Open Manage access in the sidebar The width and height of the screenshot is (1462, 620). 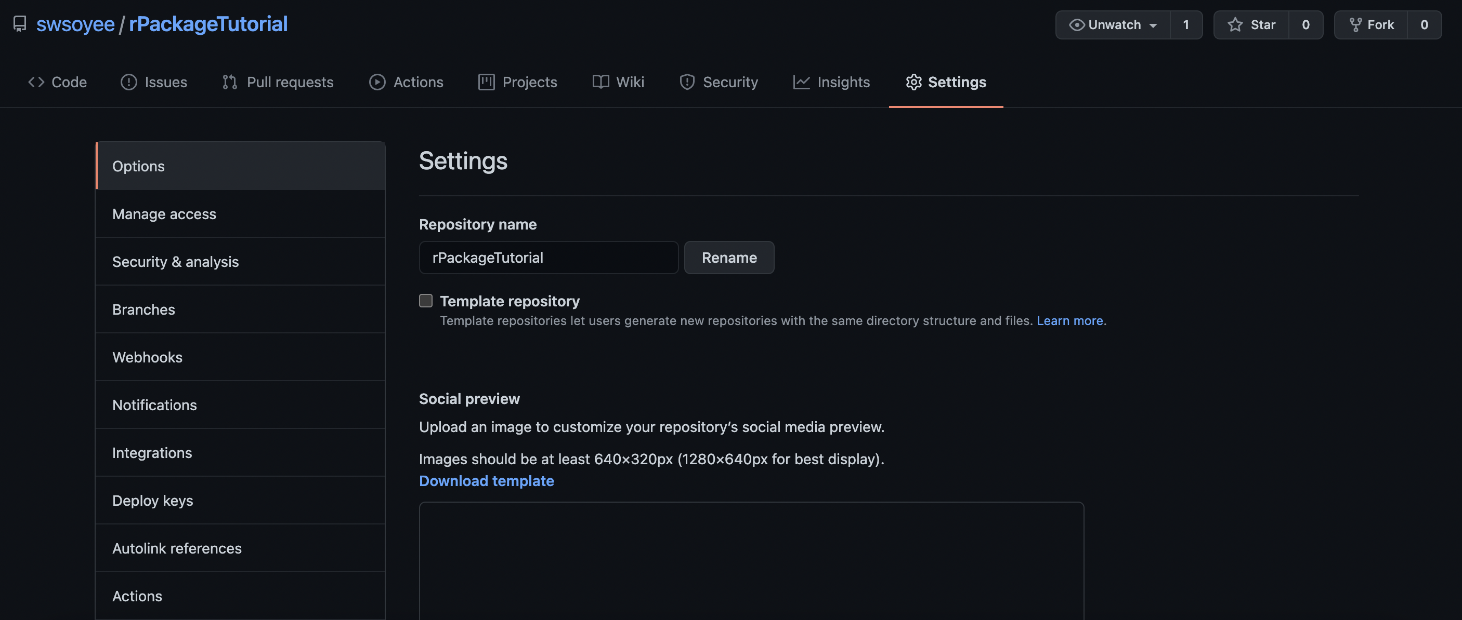click(164, 213)
